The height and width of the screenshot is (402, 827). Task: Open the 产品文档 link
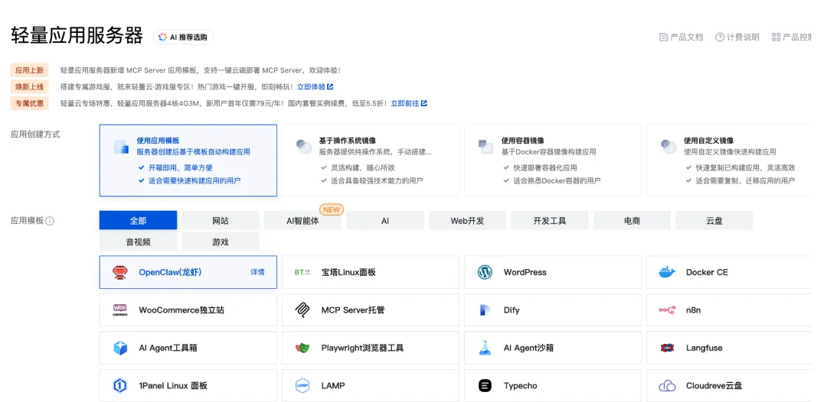[682, 37]
